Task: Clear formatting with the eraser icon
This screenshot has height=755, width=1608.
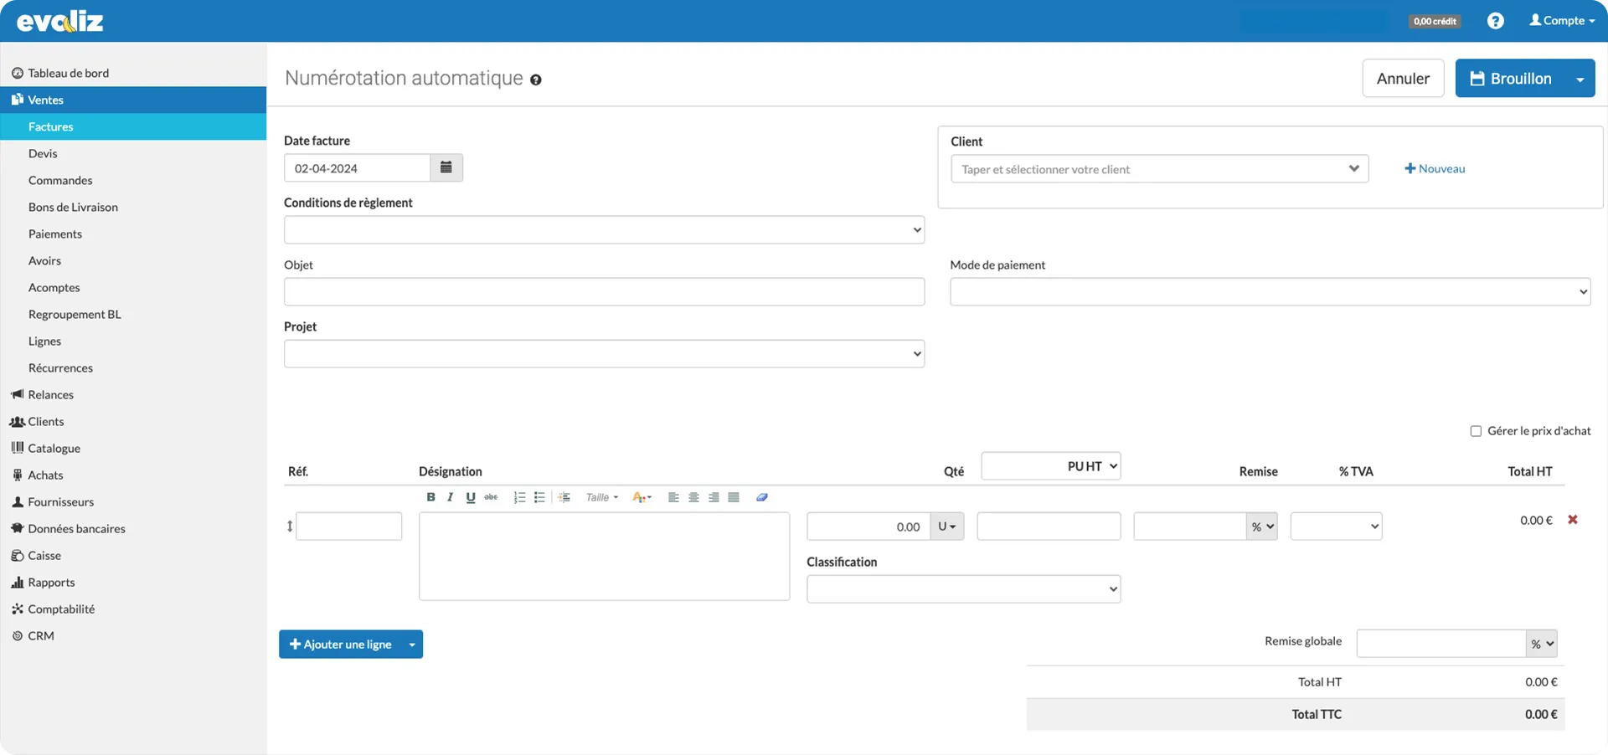Action: click(x=762, y=497)
